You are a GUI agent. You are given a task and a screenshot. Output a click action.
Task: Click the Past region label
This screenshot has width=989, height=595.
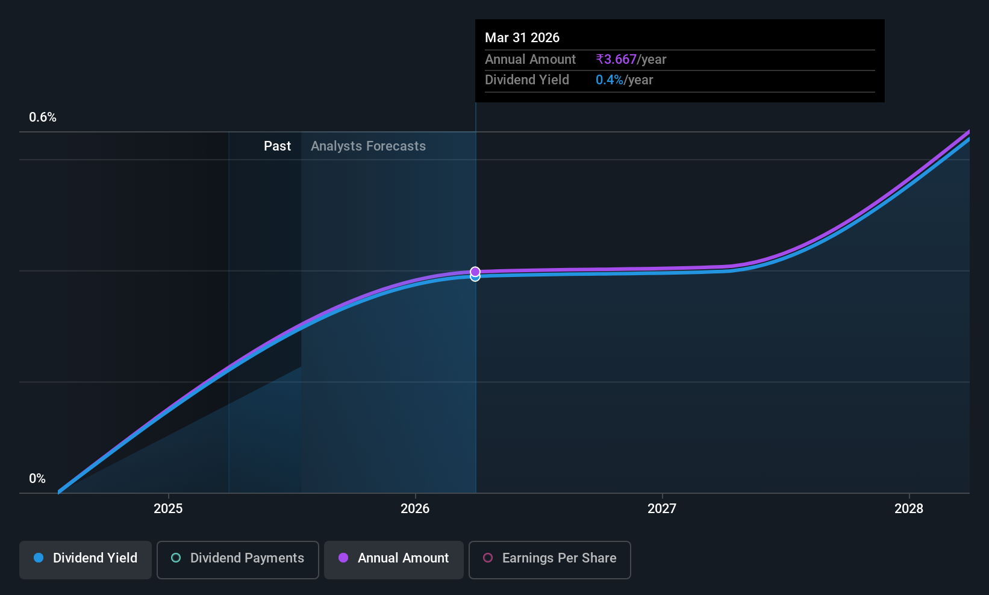[x=277, y=146]
